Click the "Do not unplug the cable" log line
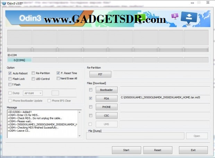 click(x=35, y=118)
